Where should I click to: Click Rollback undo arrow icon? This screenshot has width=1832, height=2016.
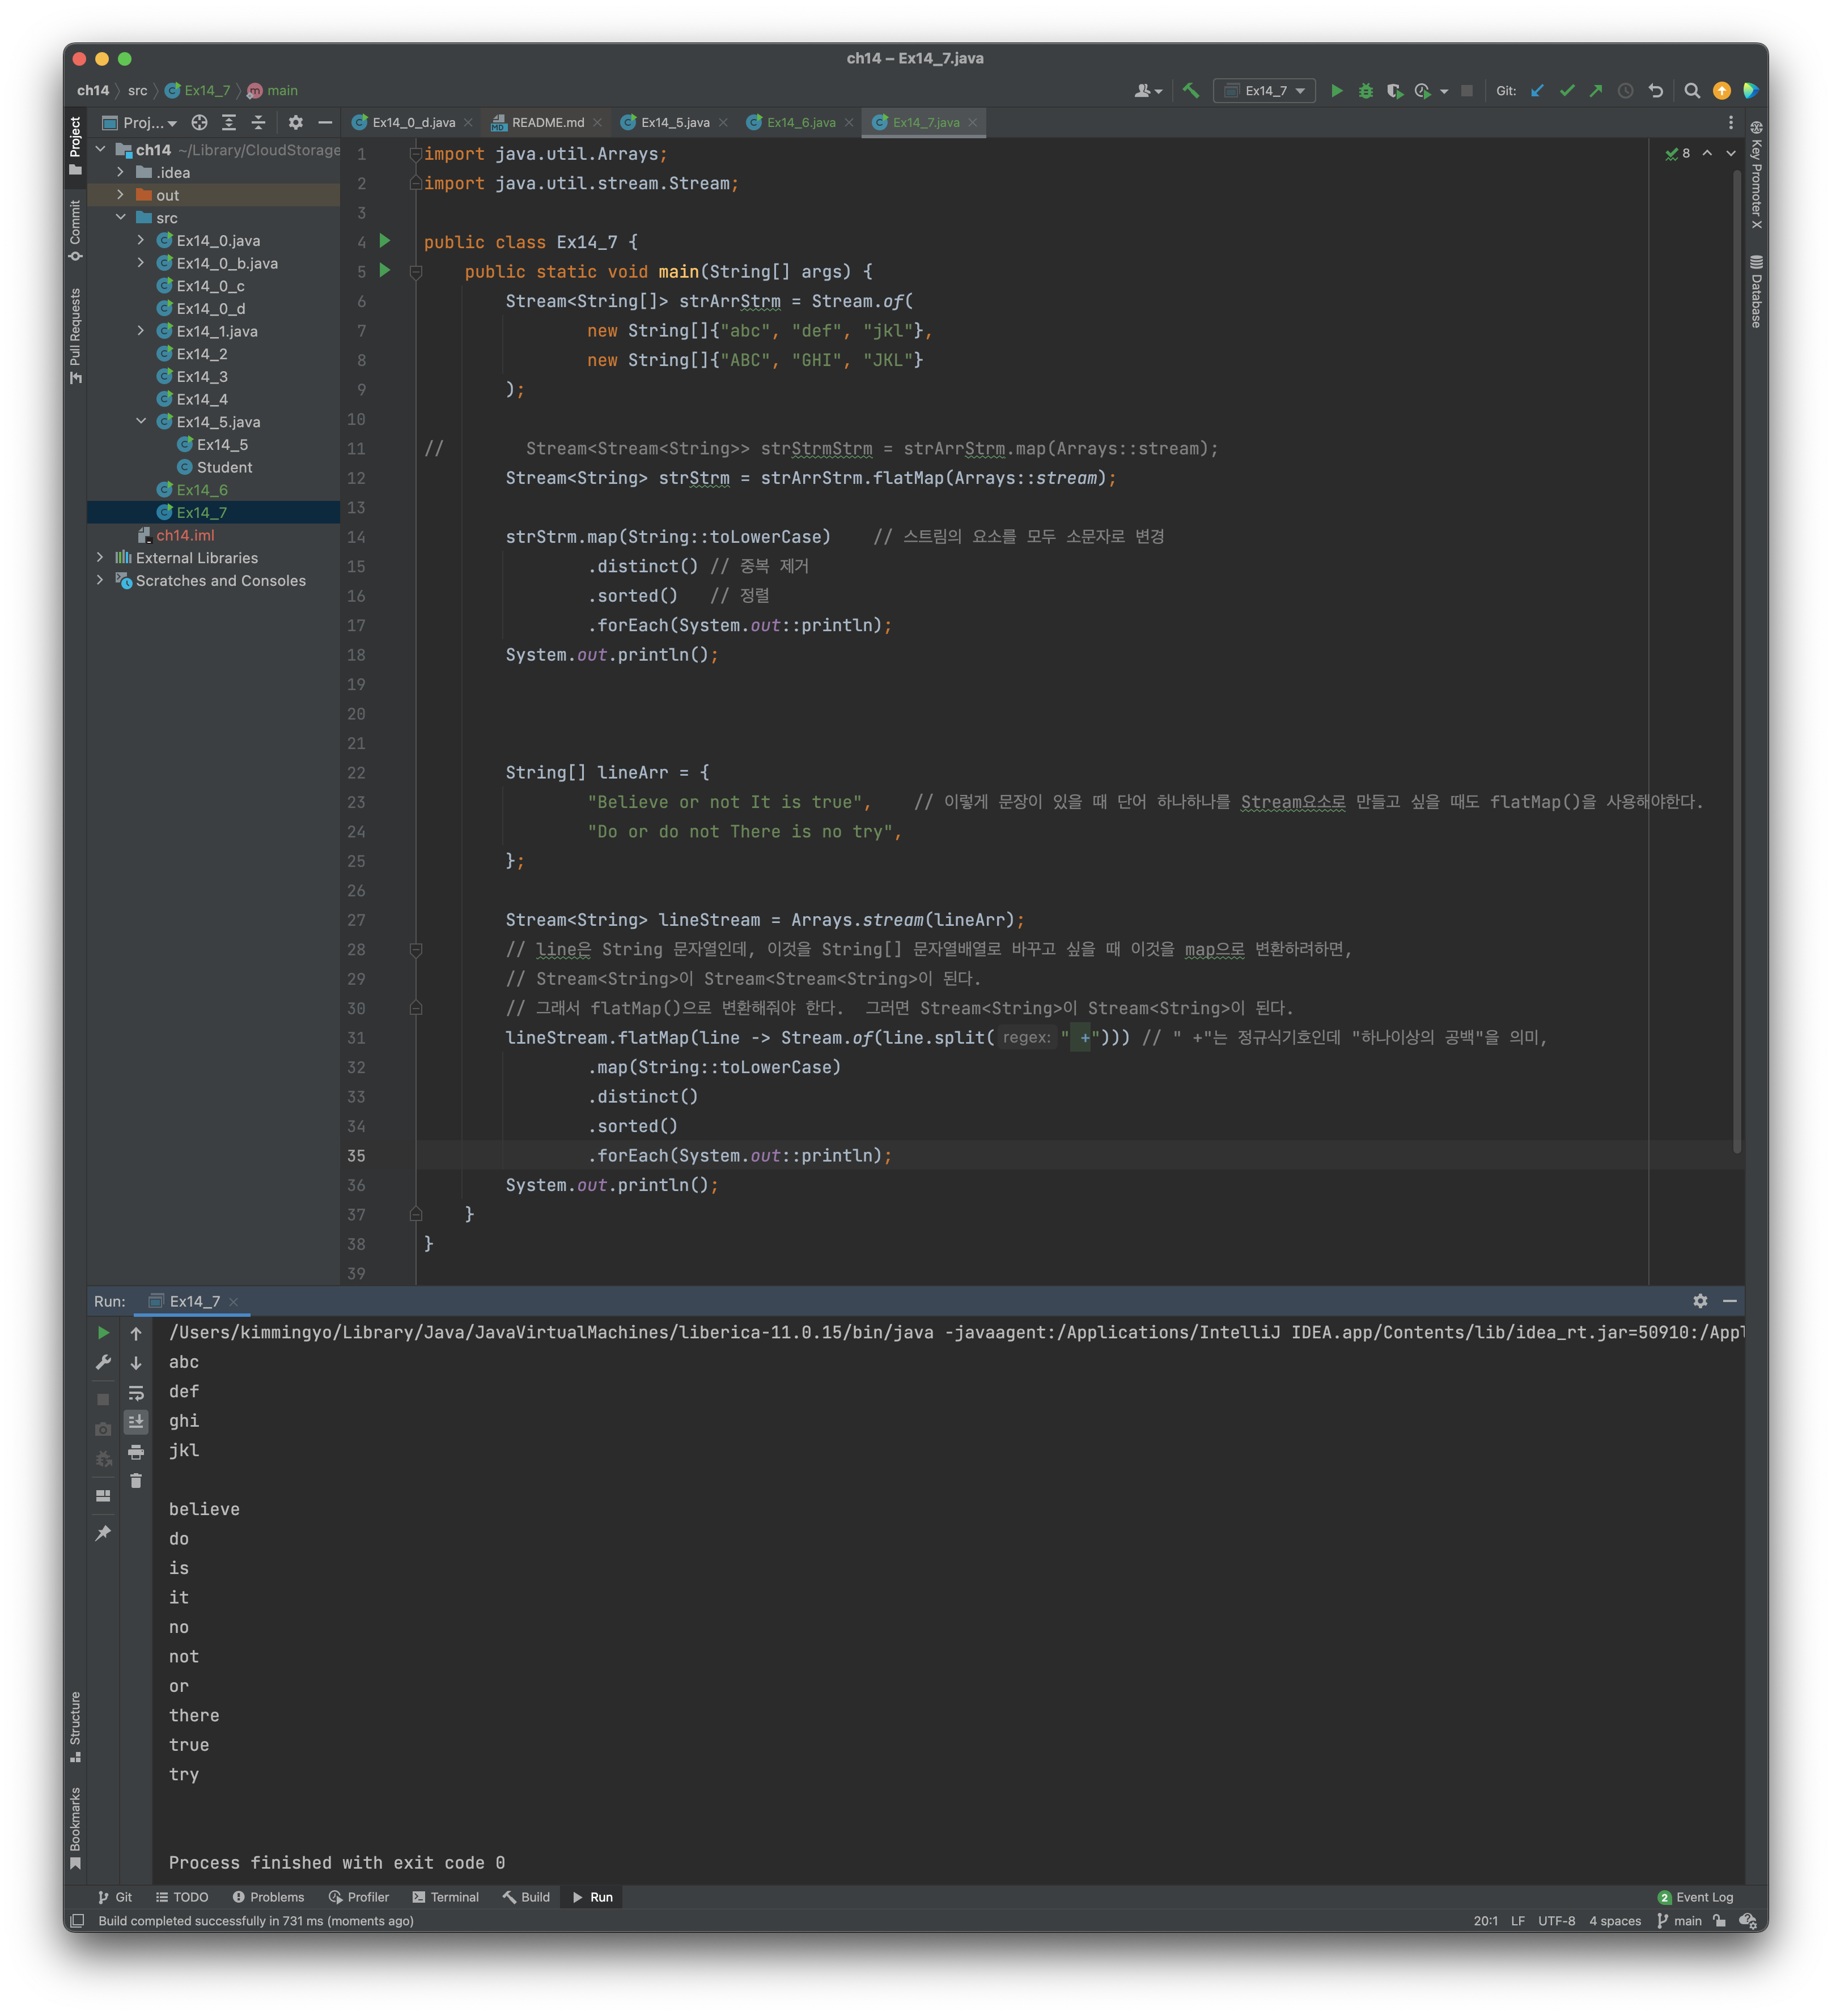click(x=1656, y=91)
